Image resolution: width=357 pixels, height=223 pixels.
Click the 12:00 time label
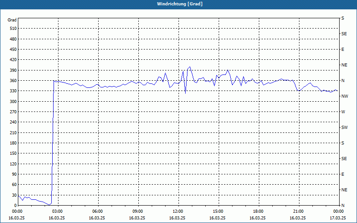(x=178, y=211)
